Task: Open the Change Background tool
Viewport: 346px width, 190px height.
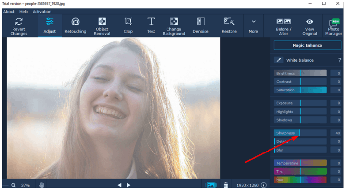Action: (x=174, y=26)
